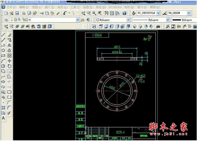The width and height of the screenshot is (197, 141).
Task: Toggle the layer 0 light bulb on/off
Action: [x=12, y=19]
